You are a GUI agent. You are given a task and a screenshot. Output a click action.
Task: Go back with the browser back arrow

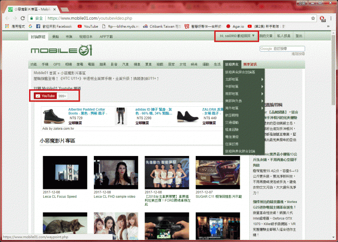pos(8,18)
